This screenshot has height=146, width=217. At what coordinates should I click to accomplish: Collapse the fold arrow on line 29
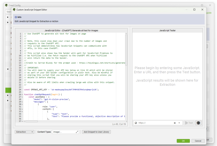point(22,102)
